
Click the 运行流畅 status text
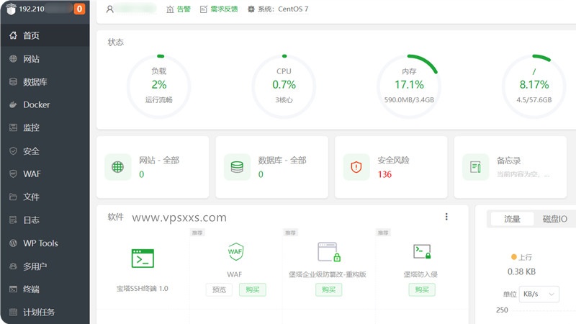(158, 100)
